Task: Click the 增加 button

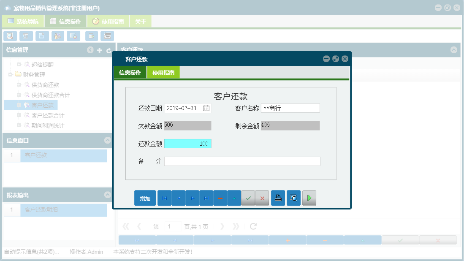Action: click(145, 198)
